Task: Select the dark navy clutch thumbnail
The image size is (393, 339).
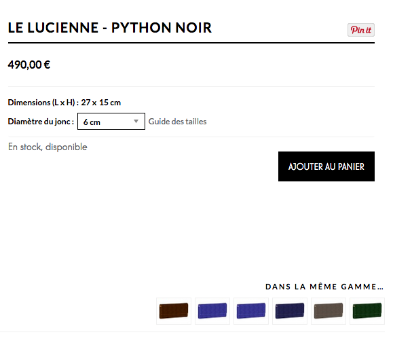Action: coord(290,311)
